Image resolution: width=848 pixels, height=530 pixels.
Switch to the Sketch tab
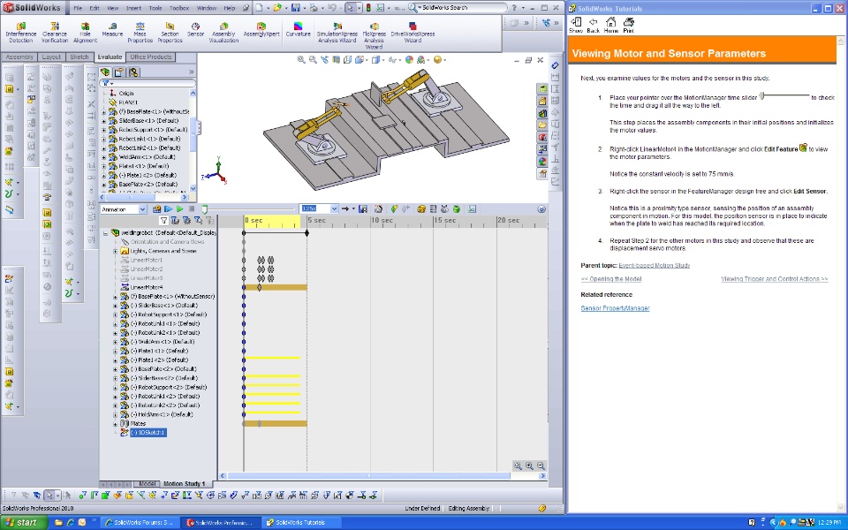click(x=79, y=57)
